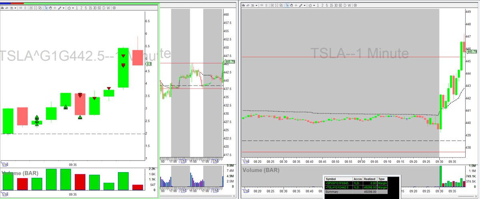Set the left chart to 60-minute interval
The width and height of the screenshot is (480, 199).
100,8
